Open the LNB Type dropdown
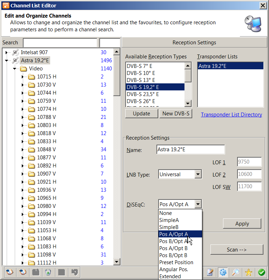Screen dimensions: 269x280 tap(198, 174)
